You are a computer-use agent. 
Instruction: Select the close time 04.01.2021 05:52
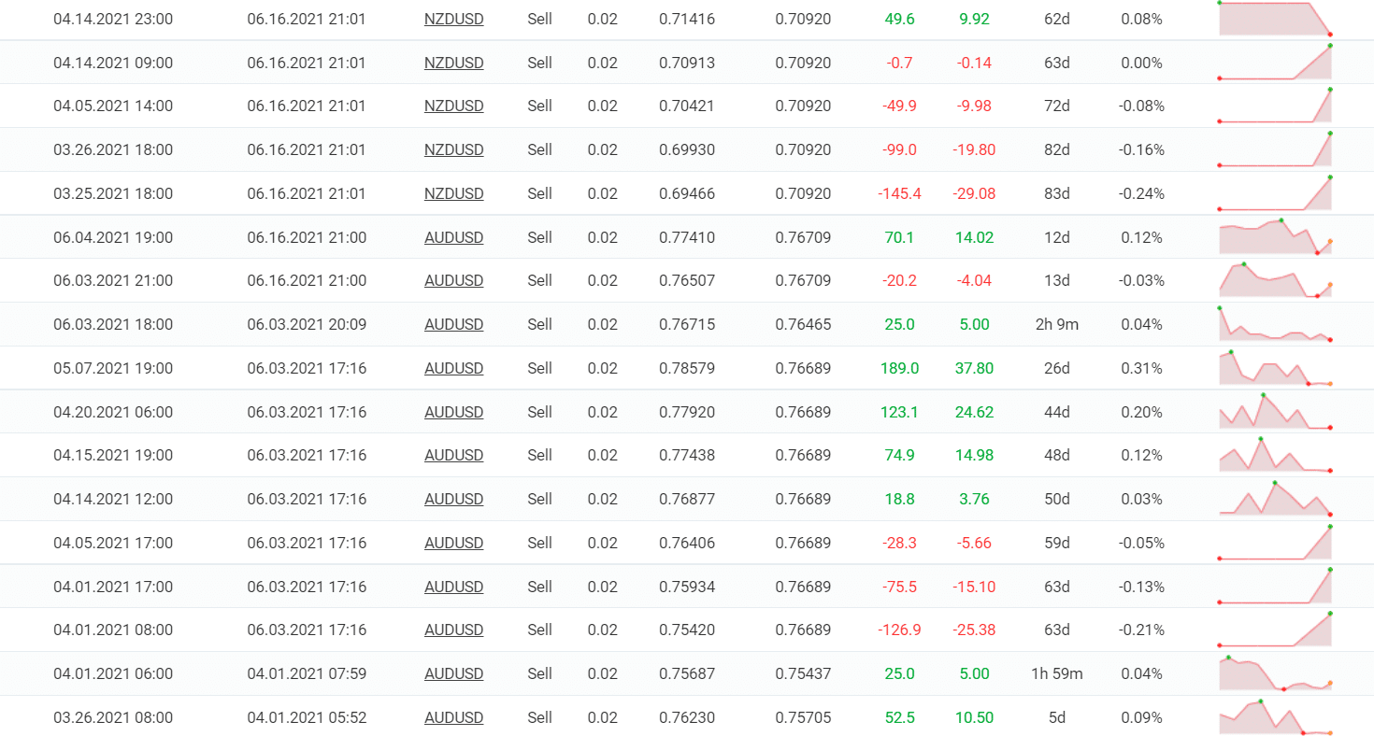point(307,717)
